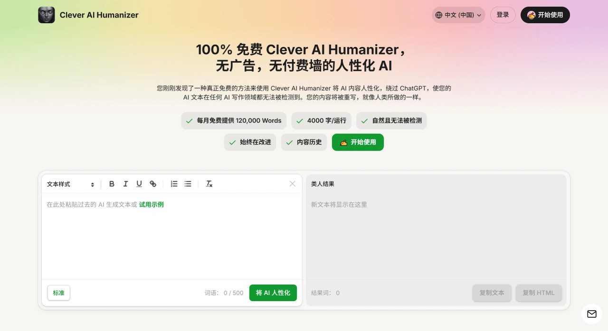Click the 复制 HTML button

pyautogui.click(x=539, y=293)
